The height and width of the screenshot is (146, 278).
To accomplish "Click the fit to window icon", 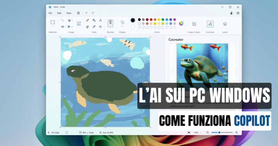I will click(189, 132).
